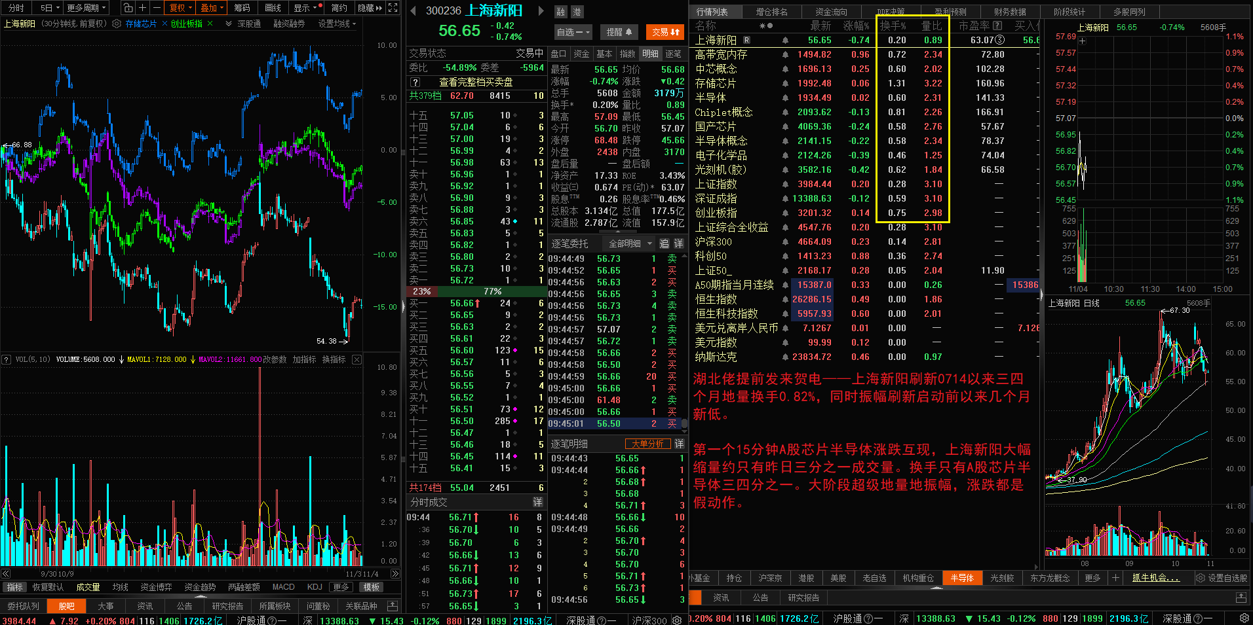Screen dimensions: 1253x625
Task: Open status bar settings gear icon
Action: point(1244,618)
